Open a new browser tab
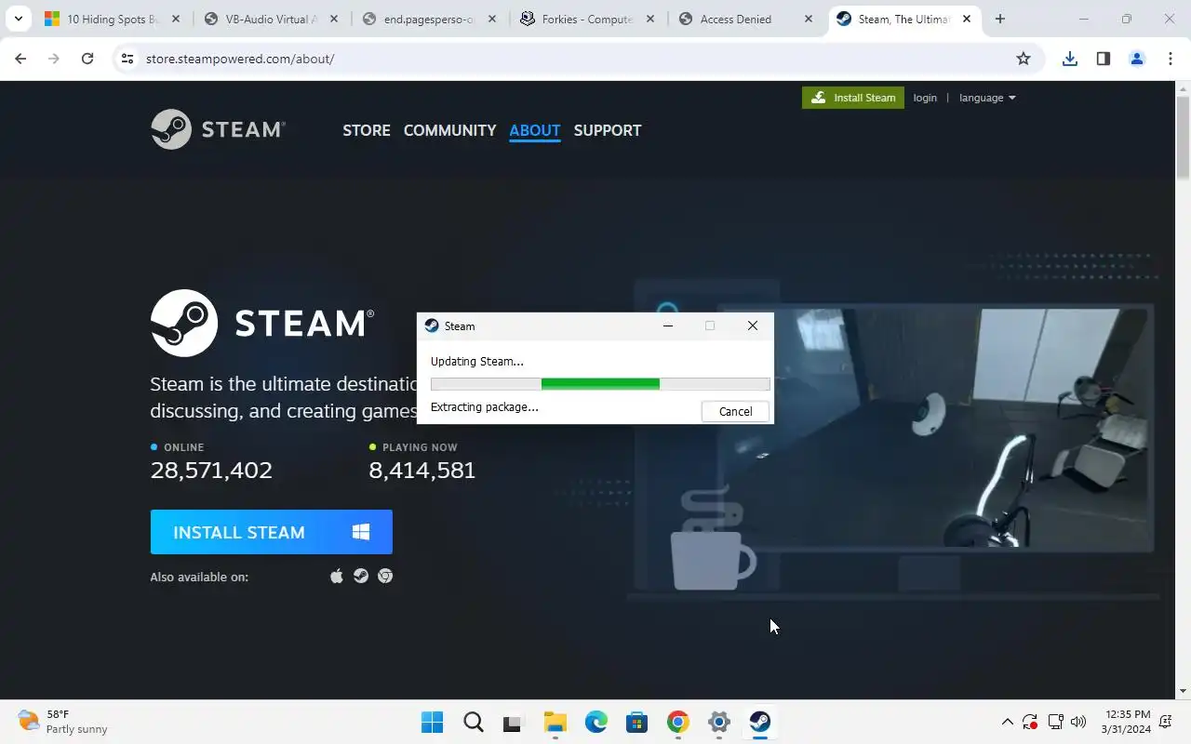The width and height of the screenshot is (1191, 744). 1000,19
